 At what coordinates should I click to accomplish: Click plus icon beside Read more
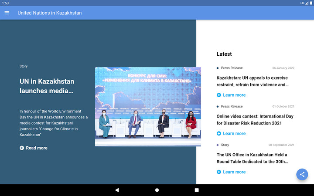click(x=22, y=148)
